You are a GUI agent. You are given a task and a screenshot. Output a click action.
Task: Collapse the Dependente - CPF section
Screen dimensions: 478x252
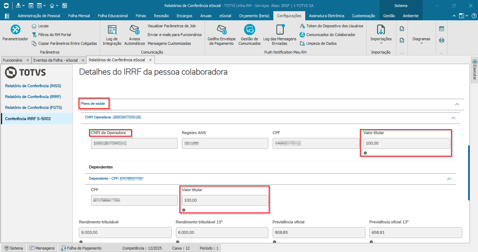click(449, 179)
